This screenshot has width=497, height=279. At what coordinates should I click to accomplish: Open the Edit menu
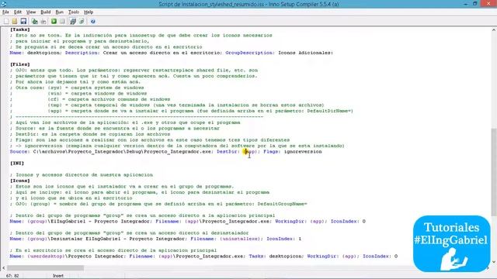click(x=18, y=12)
